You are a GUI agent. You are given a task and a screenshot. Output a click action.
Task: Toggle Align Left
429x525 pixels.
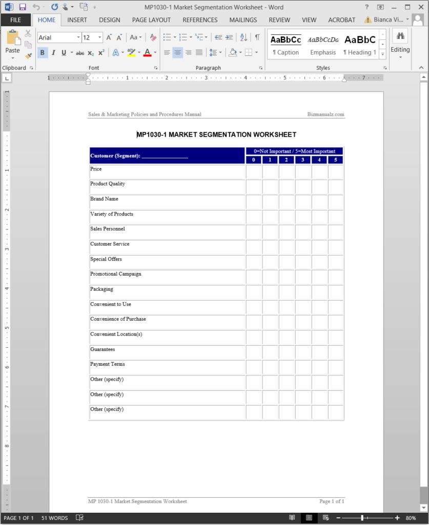167,53
